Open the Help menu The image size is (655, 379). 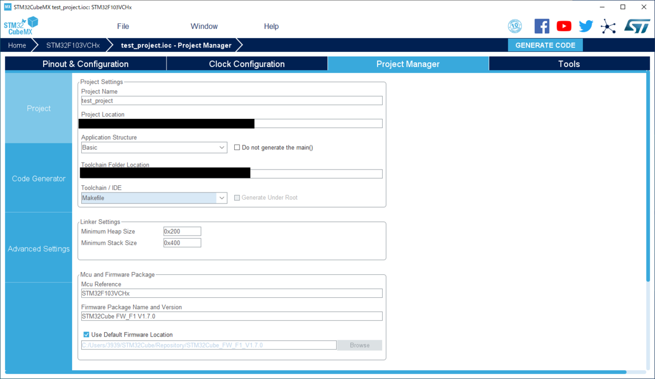coord(271,26)
